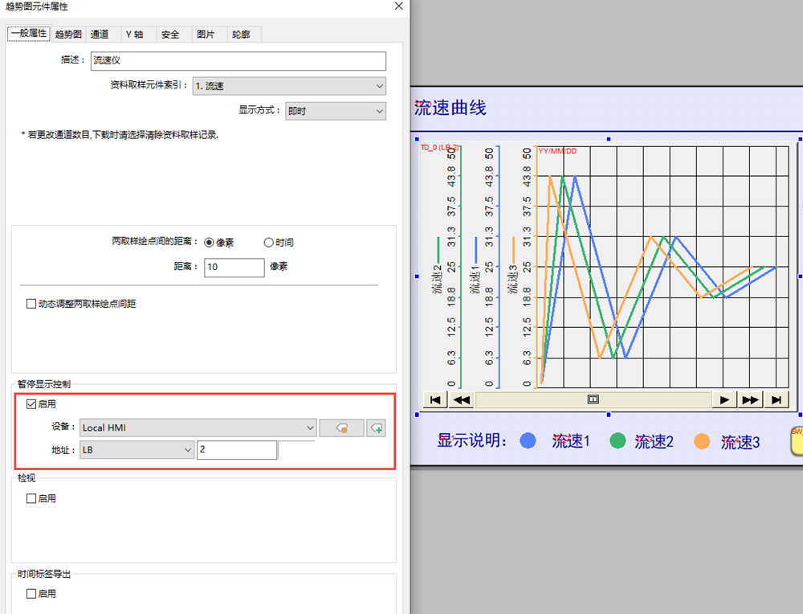Click the orange 流速3 legend circle
Image resolution: width=803 pixels, height=614 pixels.
pyautogui.click(x=702, y=440)
